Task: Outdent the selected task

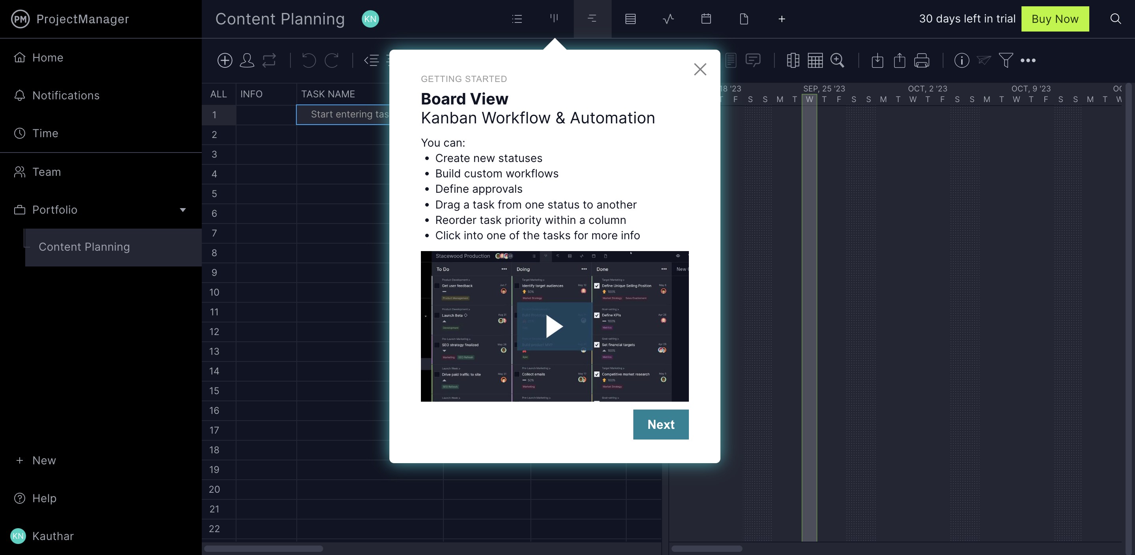Action: 371,60
